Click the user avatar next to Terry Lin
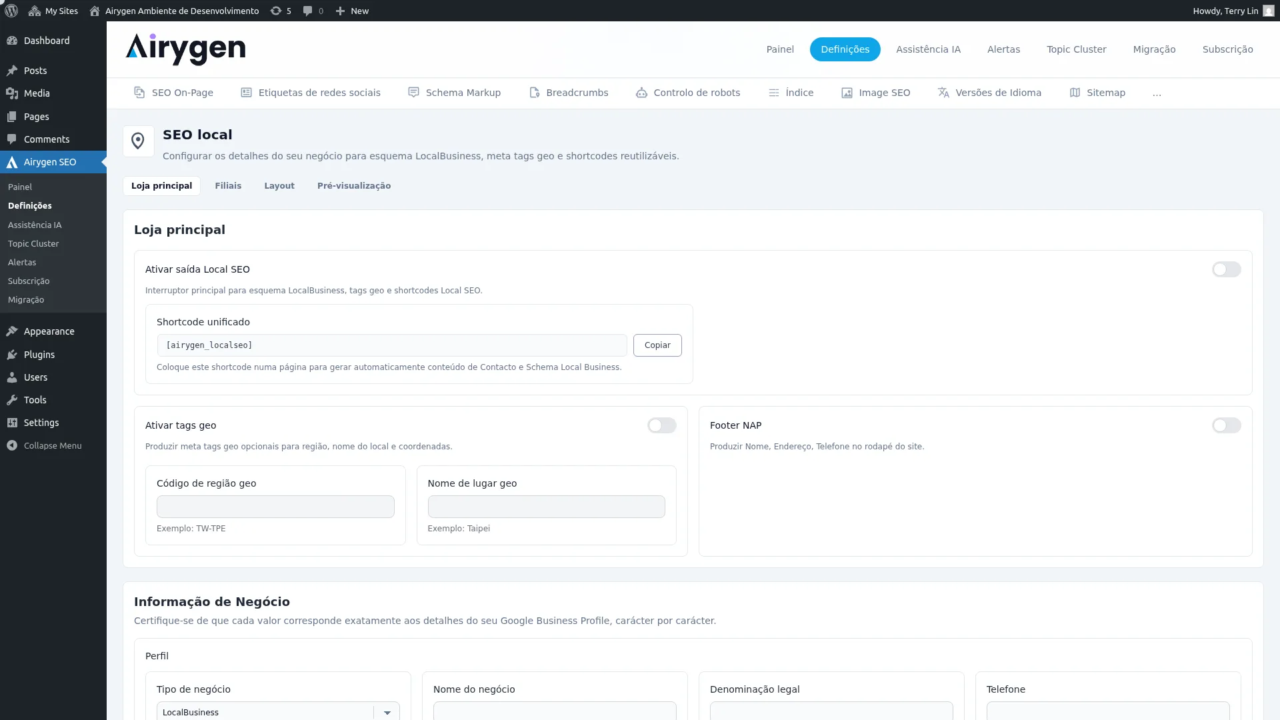Screen dimensions: 1280x720 [x=1268, y=11]
